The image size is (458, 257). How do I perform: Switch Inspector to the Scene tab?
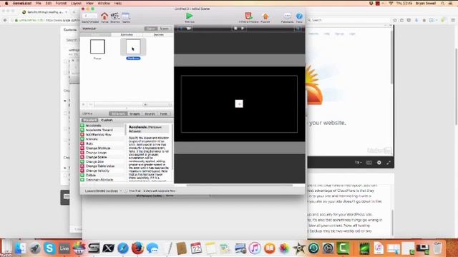(x=164, y=29)
